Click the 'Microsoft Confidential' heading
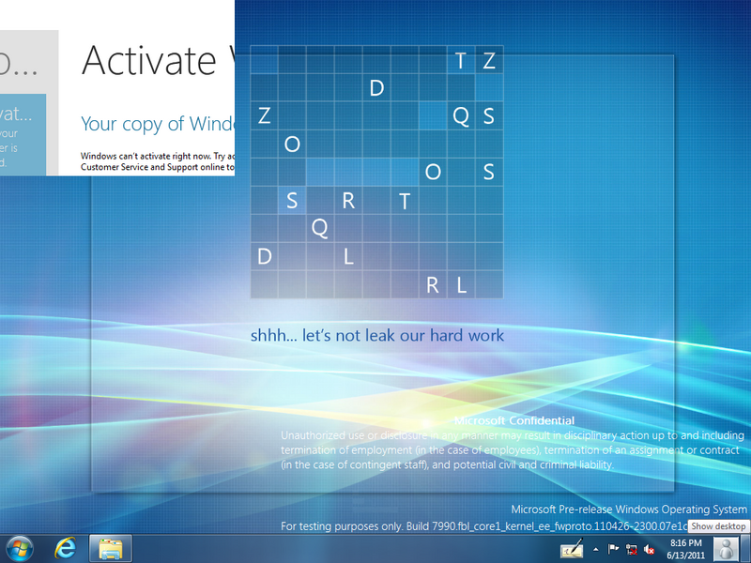Screen dimensions: 751x563 point(513,420)
